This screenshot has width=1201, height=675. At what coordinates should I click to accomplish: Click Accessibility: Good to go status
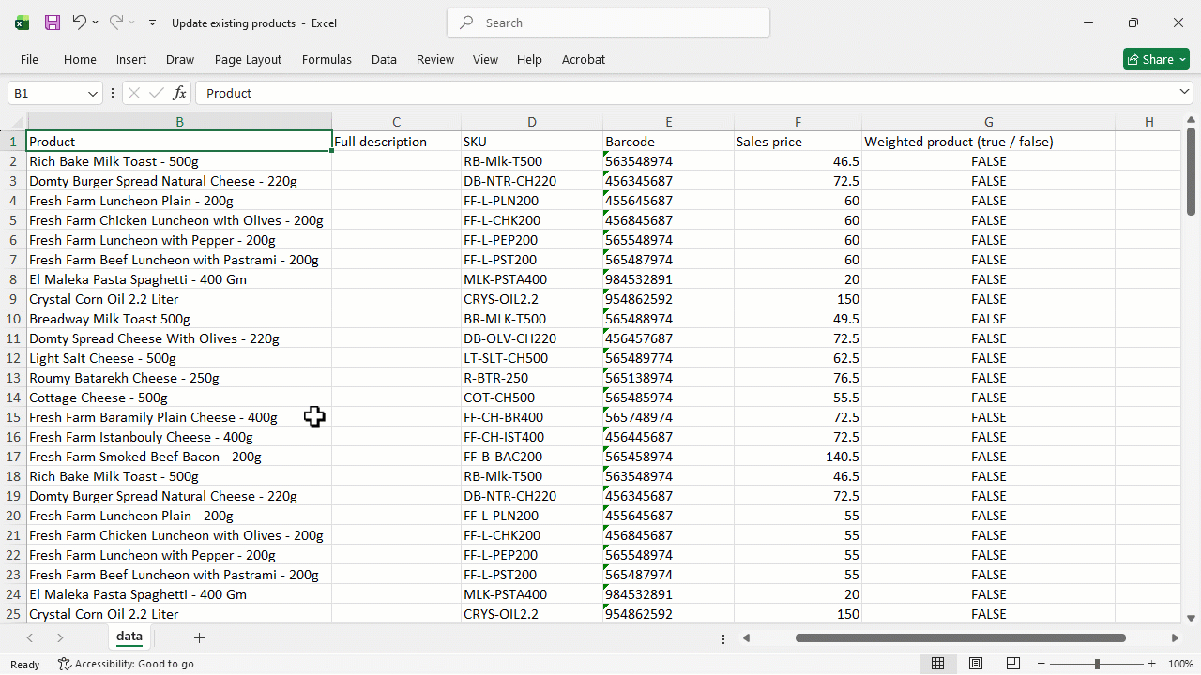pos(126,664)
